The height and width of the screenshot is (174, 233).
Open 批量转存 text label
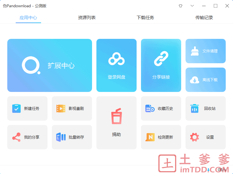pyautogui.click(x=76, y=137)
